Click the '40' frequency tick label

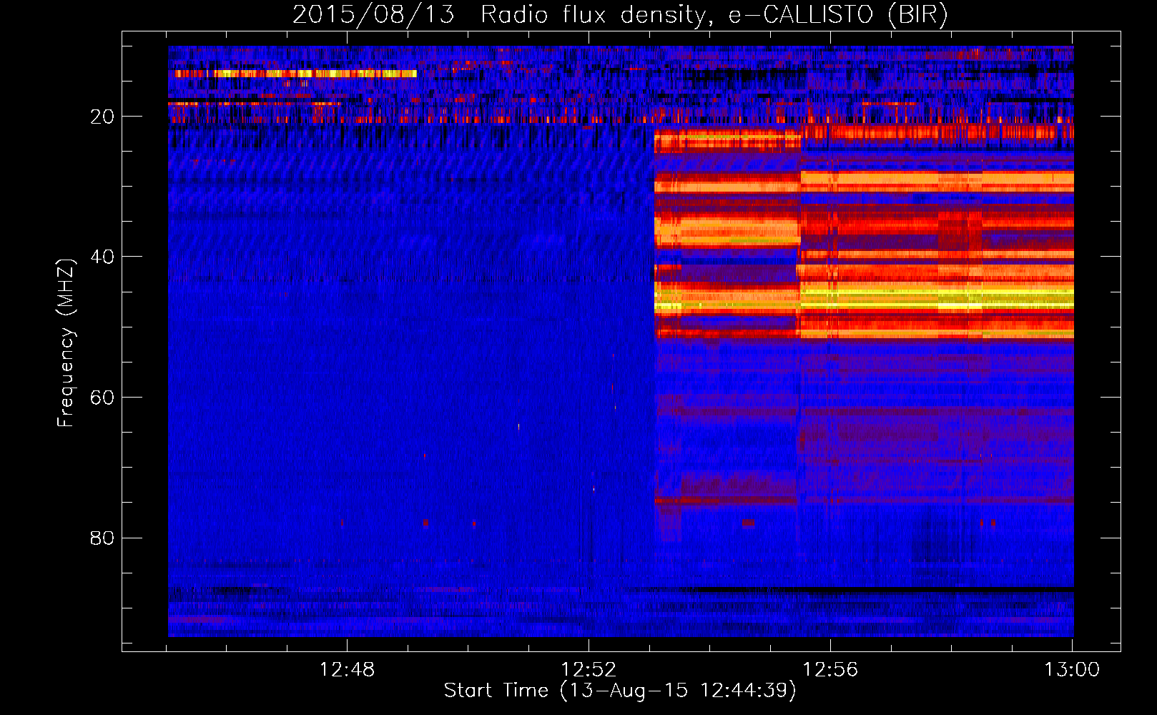click(102, 257)
